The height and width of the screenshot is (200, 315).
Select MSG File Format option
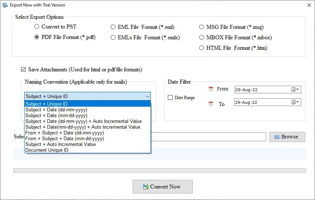[201, 27]
